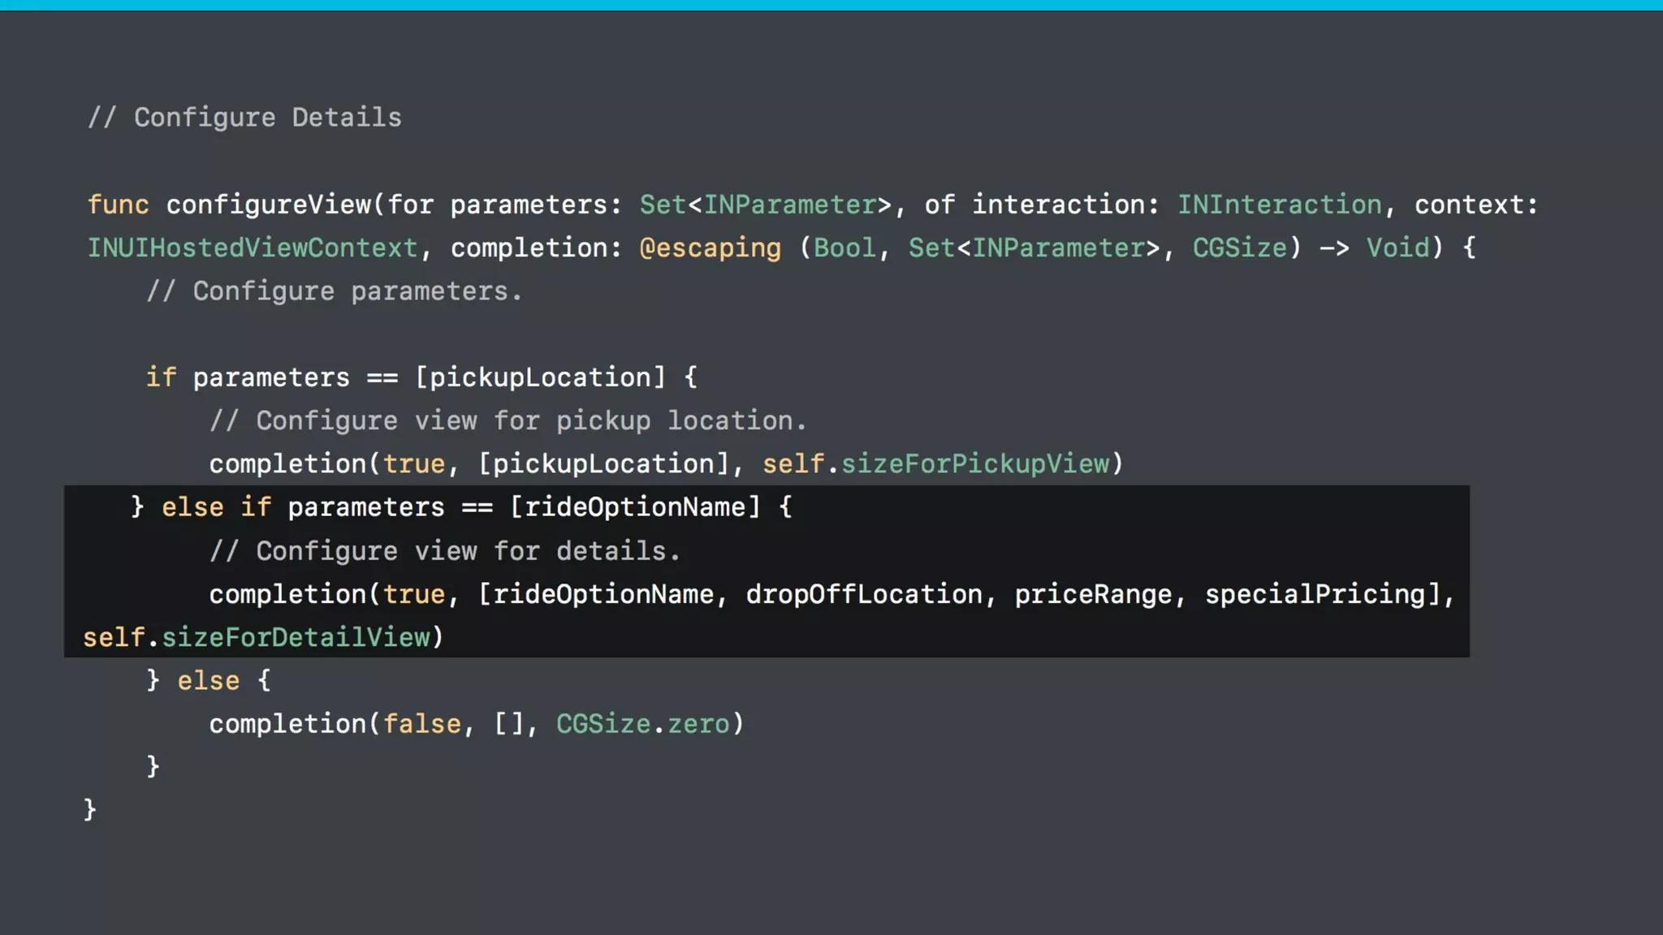Click the '// Configure parameters.' comment
This screenshot has width=1663, height=935.
[x=334, y=291]
